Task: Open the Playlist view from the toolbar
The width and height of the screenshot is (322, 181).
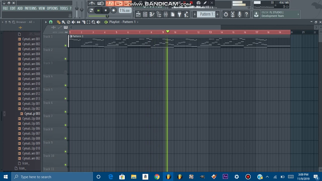Action: (138, 15)
